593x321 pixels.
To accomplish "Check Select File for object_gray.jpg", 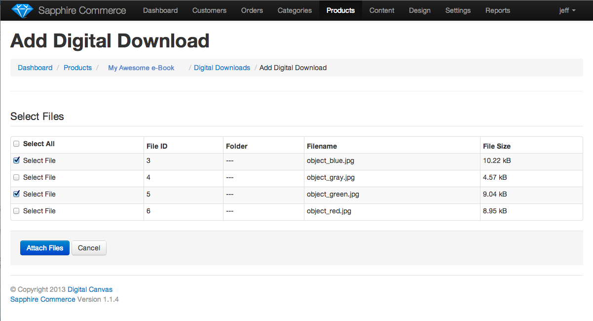I will [x=16, y=177].
